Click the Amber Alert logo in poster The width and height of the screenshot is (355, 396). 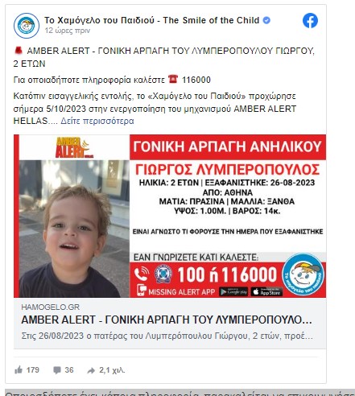click(72, 147)
